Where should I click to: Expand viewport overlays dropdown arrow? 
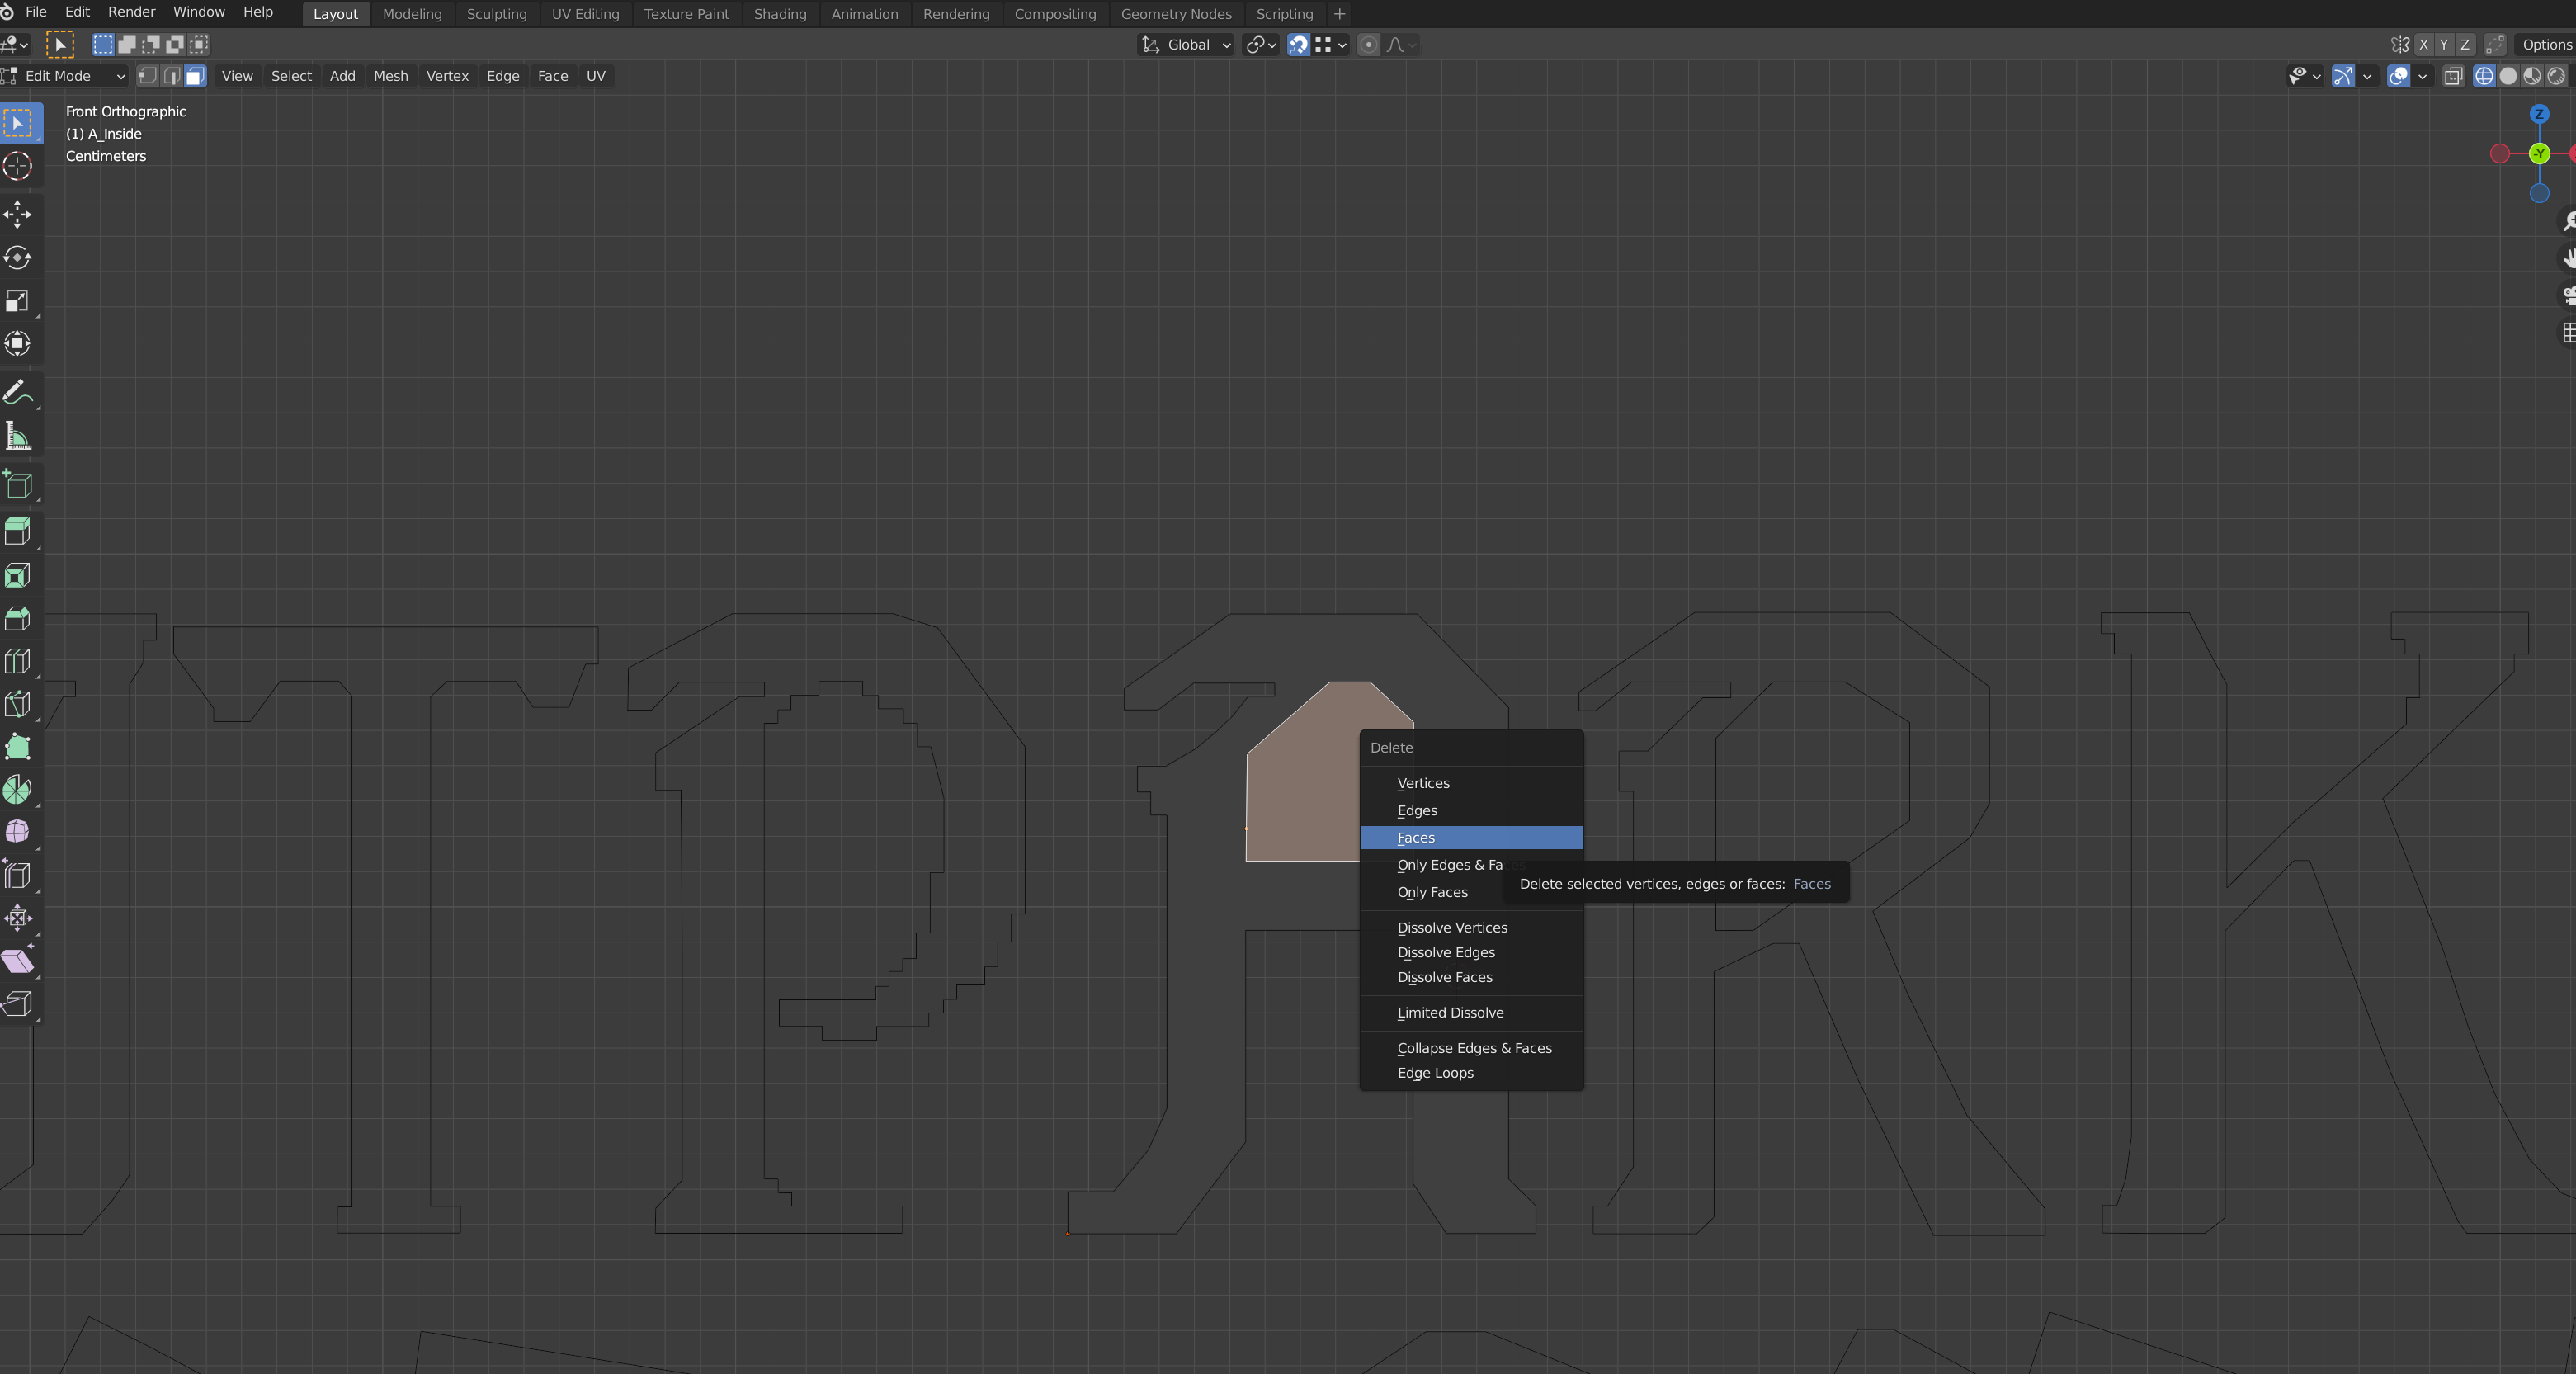pyautogui.click(x=2422, y=76)
